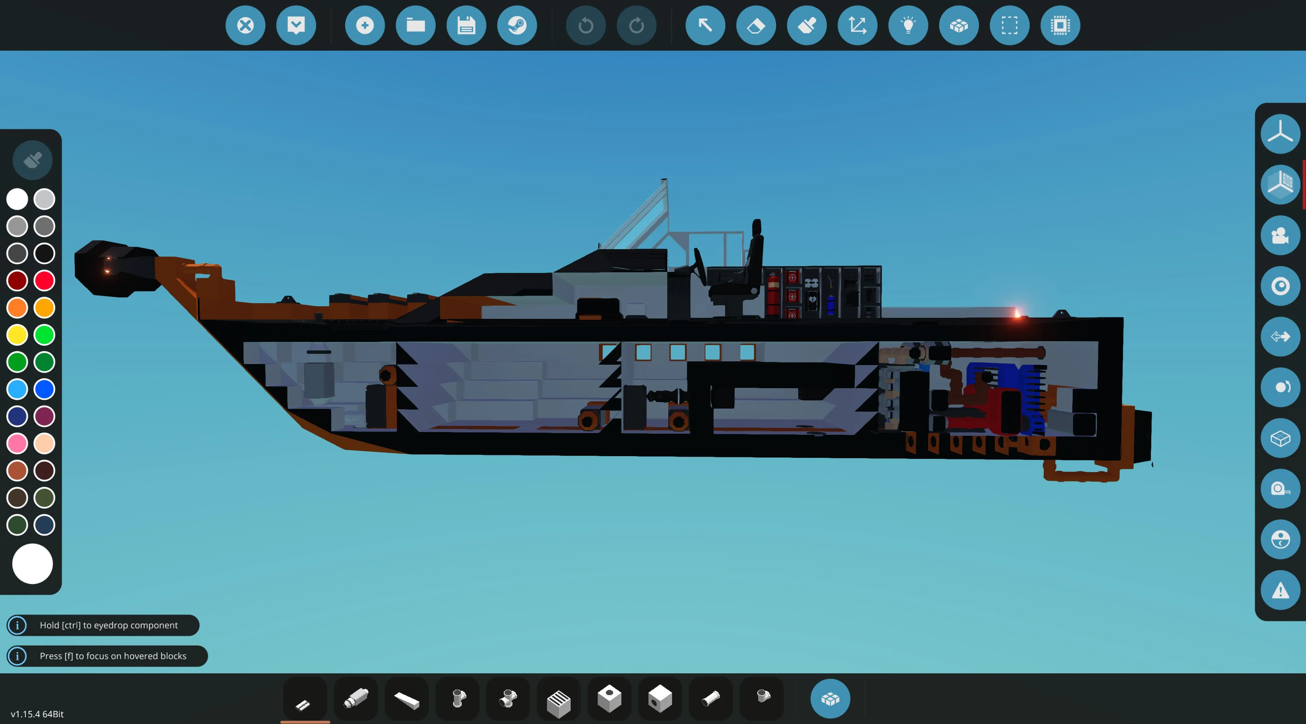
Task: Toggle the mirror arrows mode button
Action: tap(1279, 337)
